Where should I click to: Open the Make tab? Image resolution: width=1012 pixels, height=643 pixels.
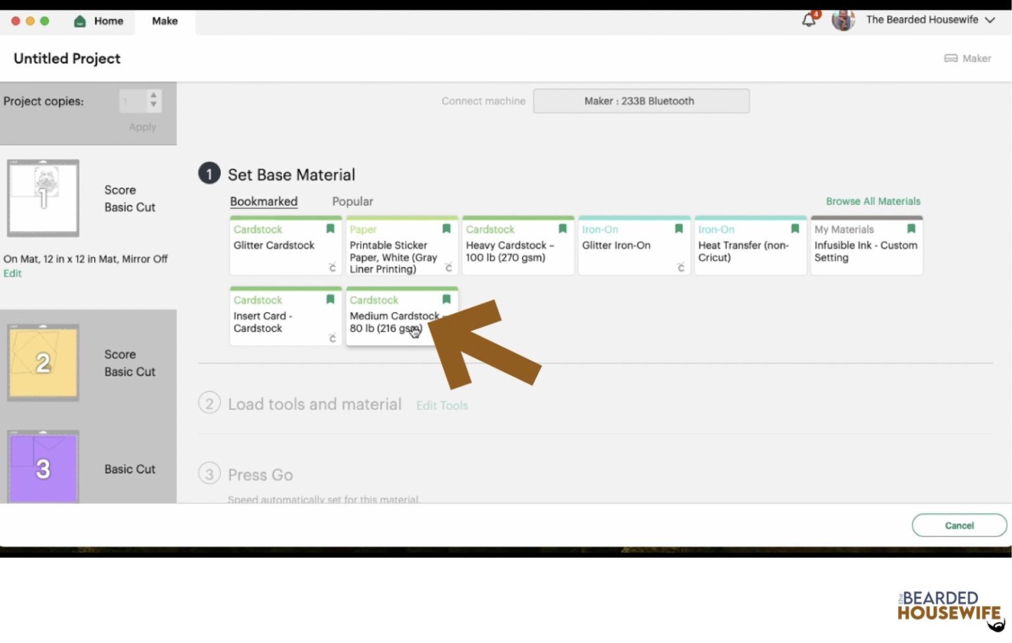point(165,21)
